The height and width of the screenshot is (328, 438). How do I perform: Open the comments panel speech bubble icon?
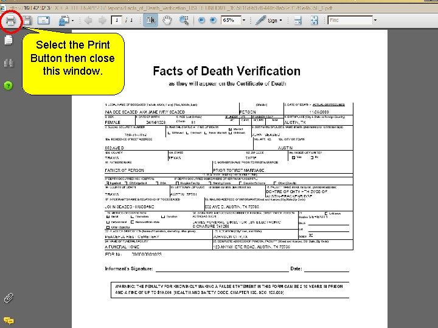point(9,321)
